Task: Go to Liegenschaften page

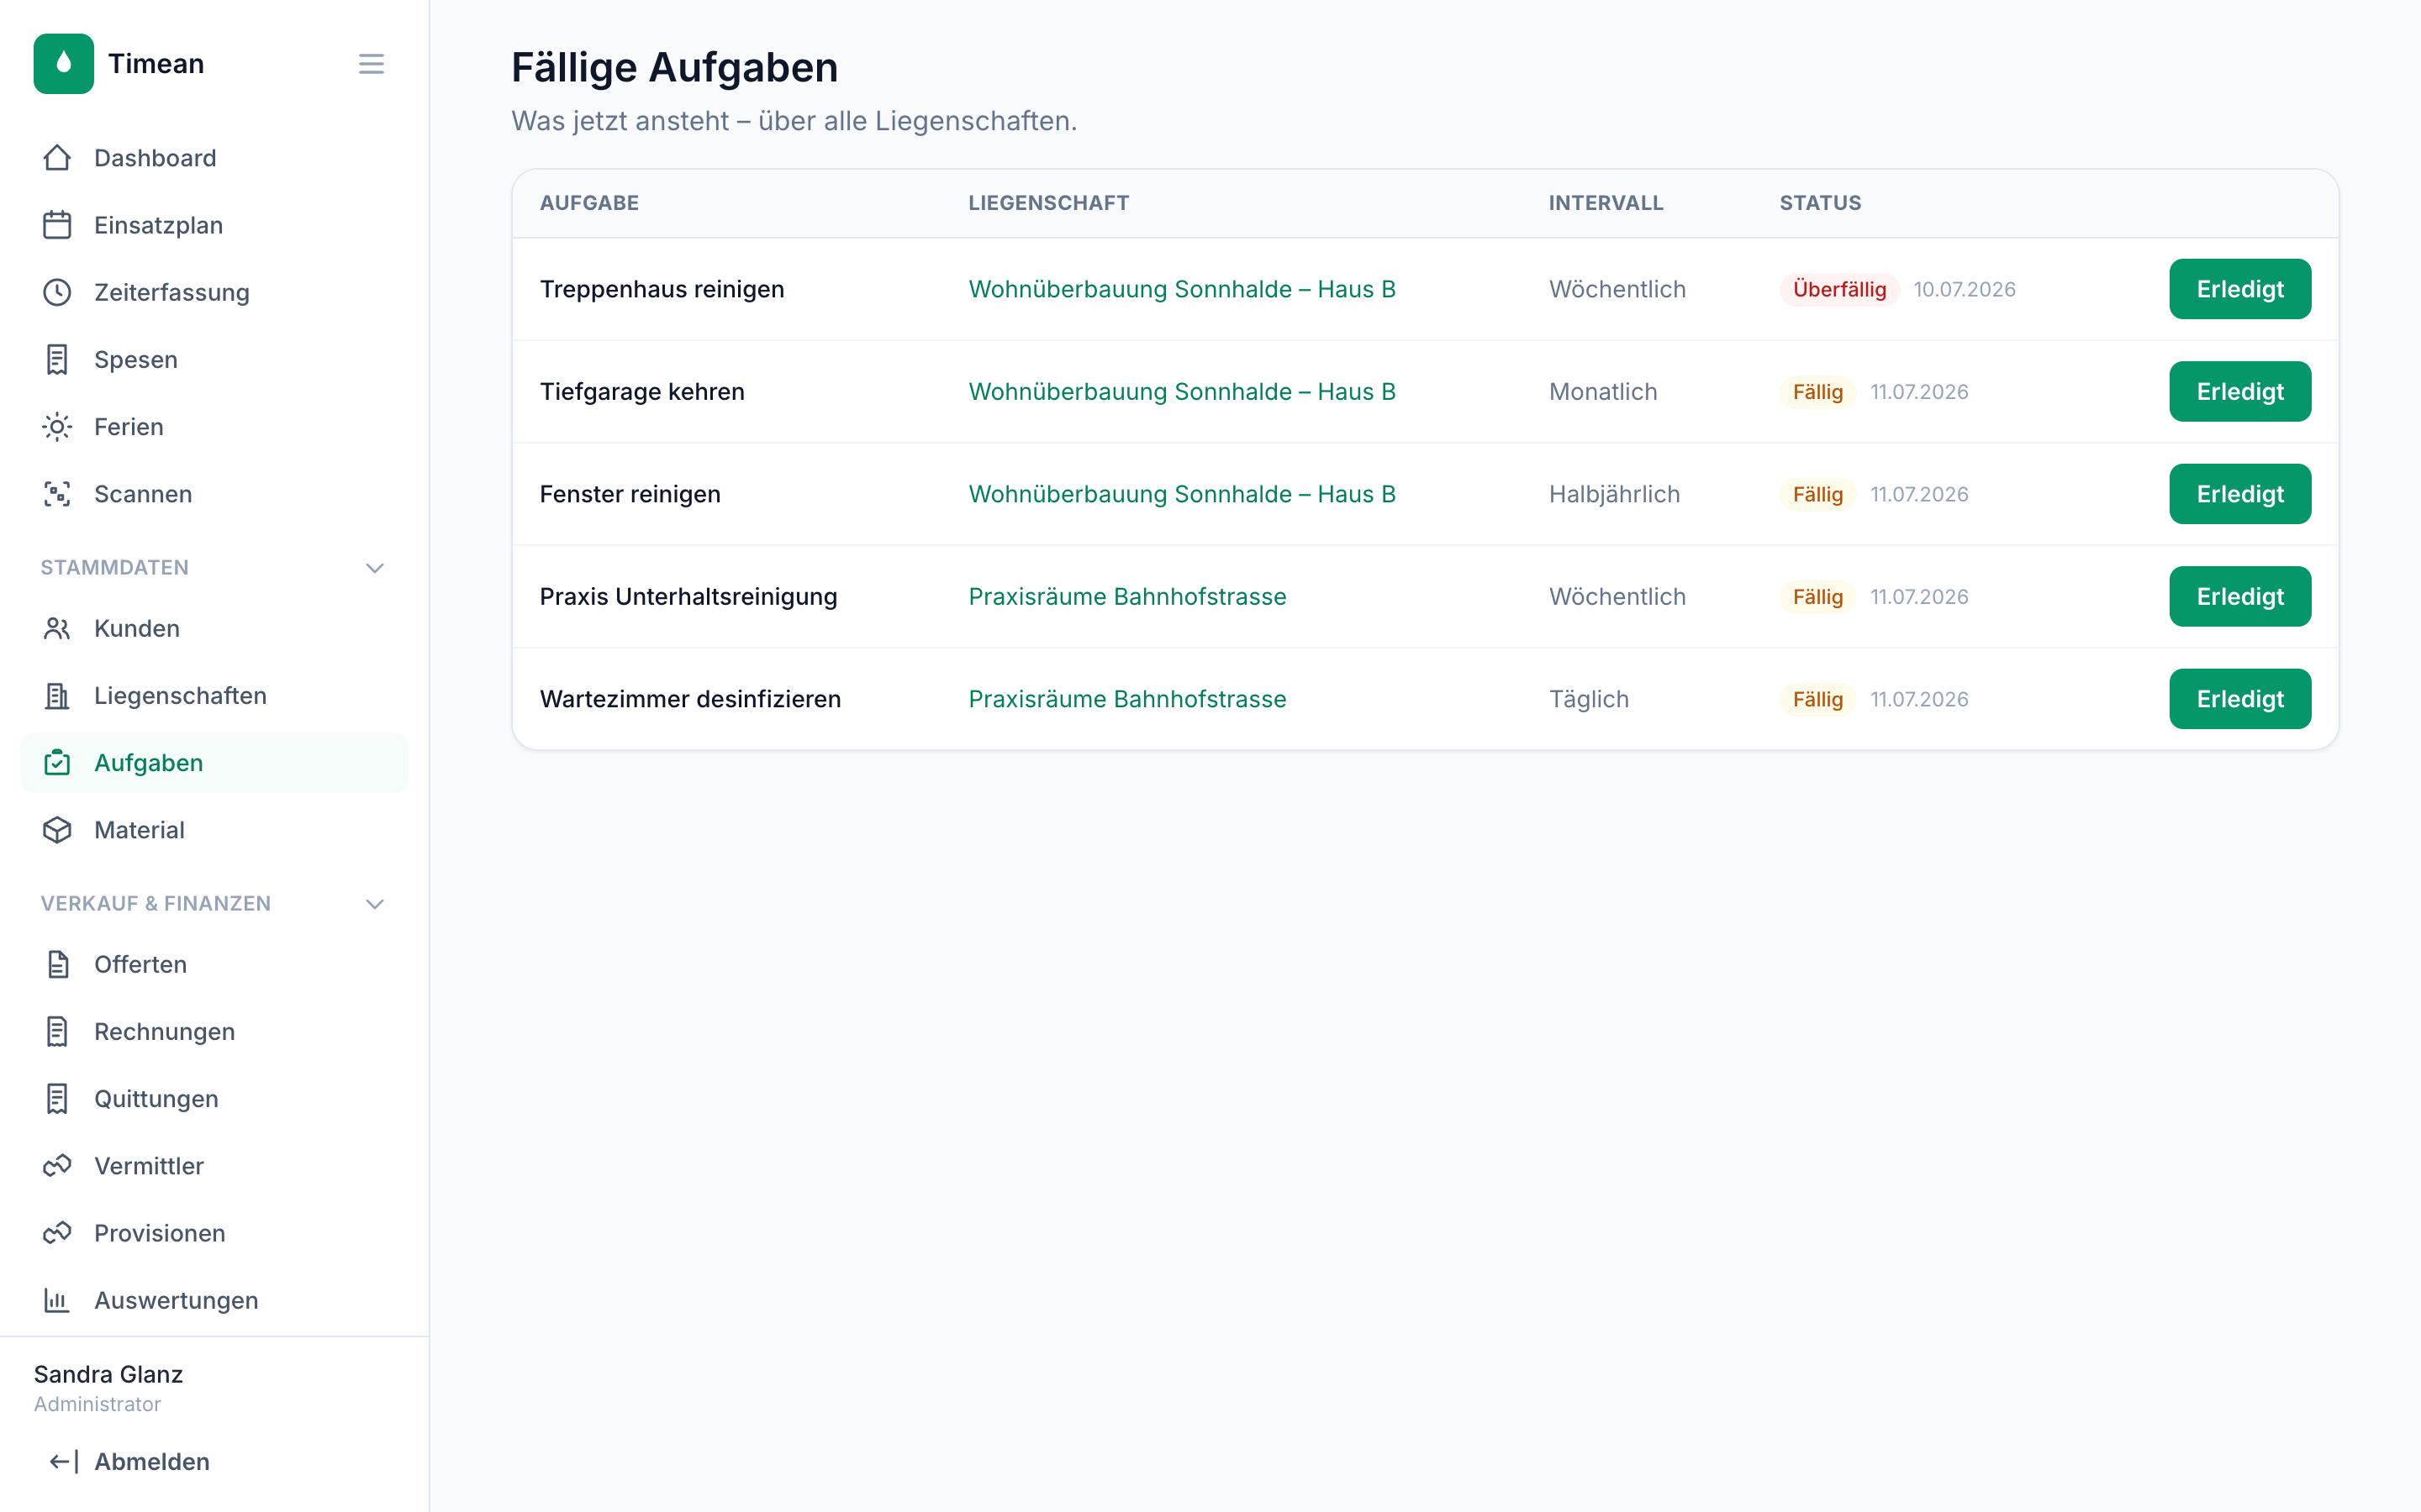Action: coord(214,695)
